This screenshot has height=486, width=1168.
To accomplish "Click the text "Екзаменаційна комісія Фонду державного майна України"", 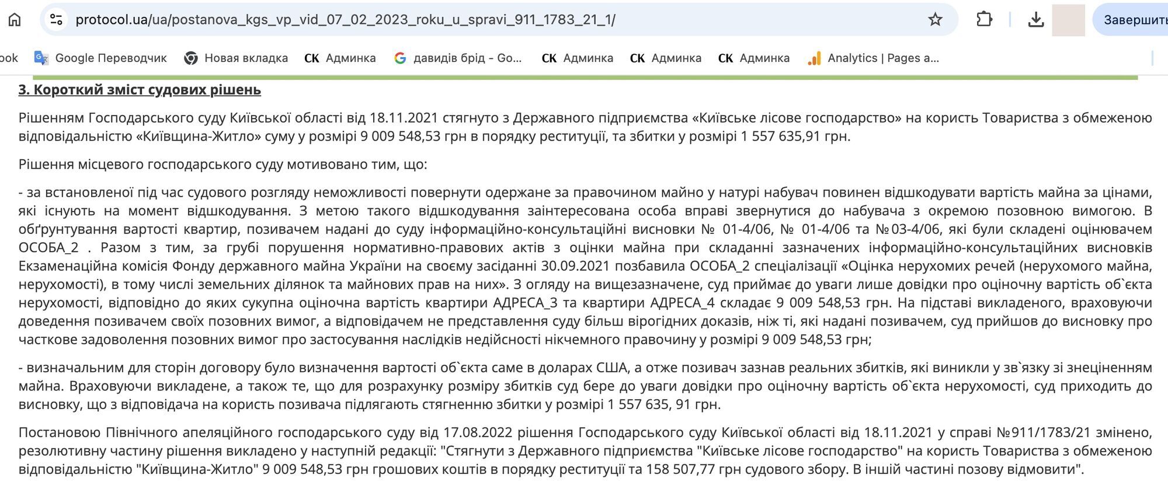I will (x=210, y=267).
